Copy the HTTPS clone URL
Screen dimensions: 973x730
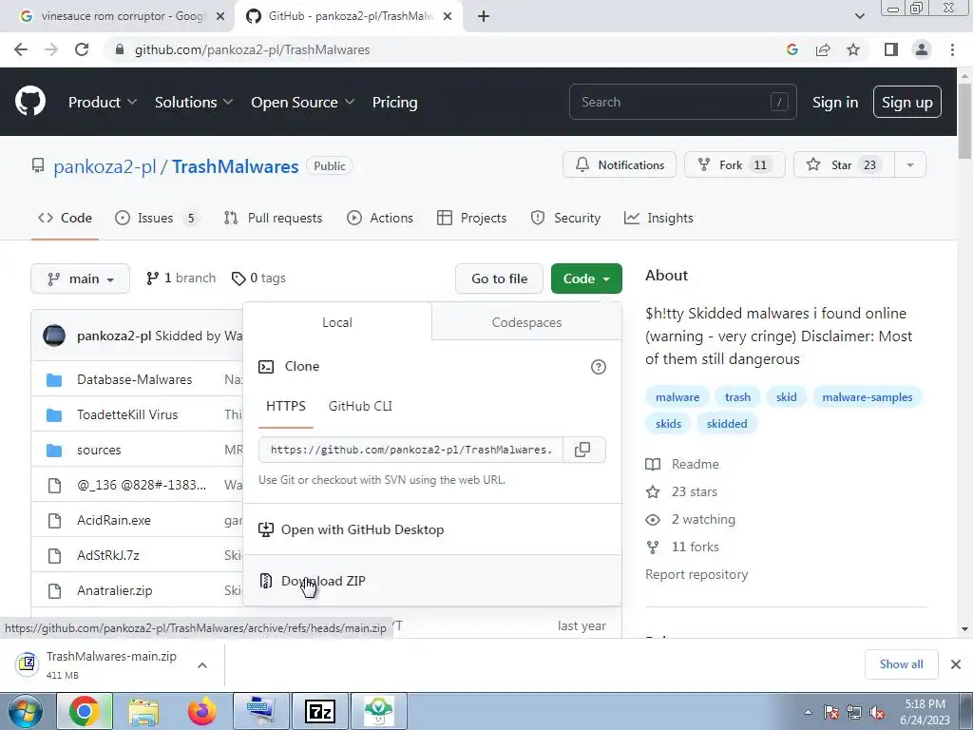click(582, 450)
